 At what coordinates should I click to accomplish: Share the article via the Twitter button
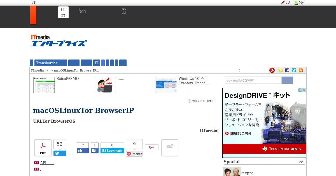click(60, 153)
